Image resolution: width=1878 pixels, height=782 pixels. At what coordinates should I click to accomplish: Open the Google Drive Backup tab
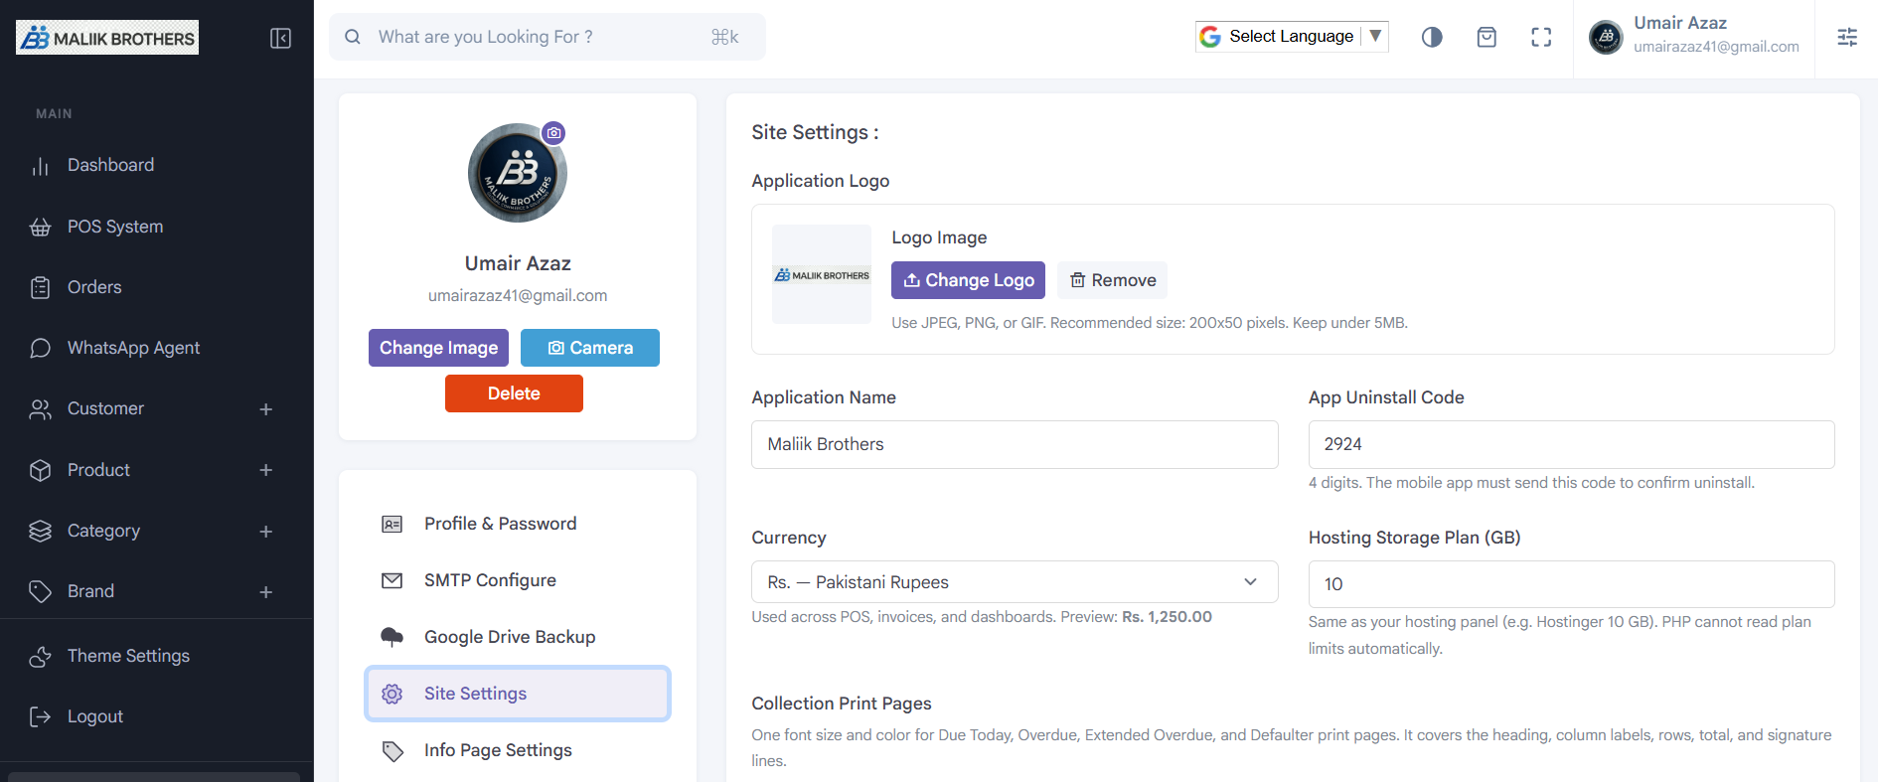[518, 637]
